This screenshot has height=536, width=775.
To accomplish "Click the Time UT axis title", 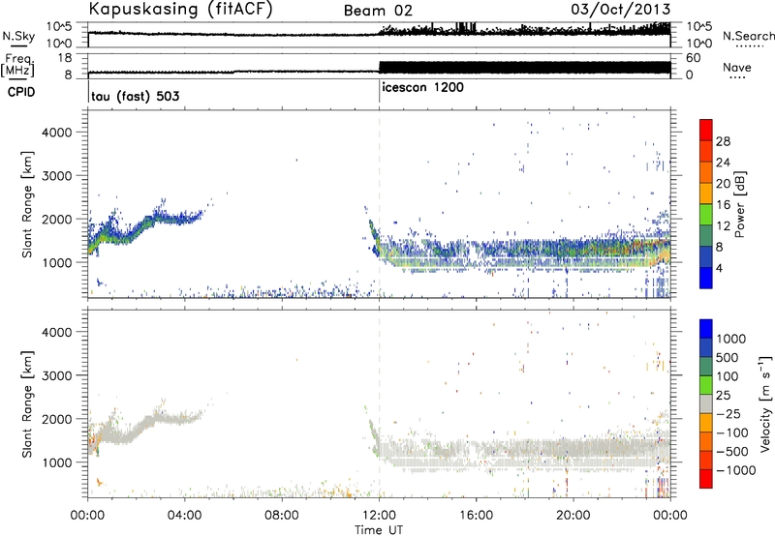I will tap(379, 530).
